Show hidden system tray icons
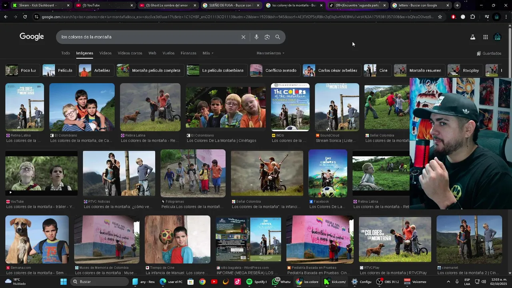This screenshot has height=288, width=512. click(448, 282)
